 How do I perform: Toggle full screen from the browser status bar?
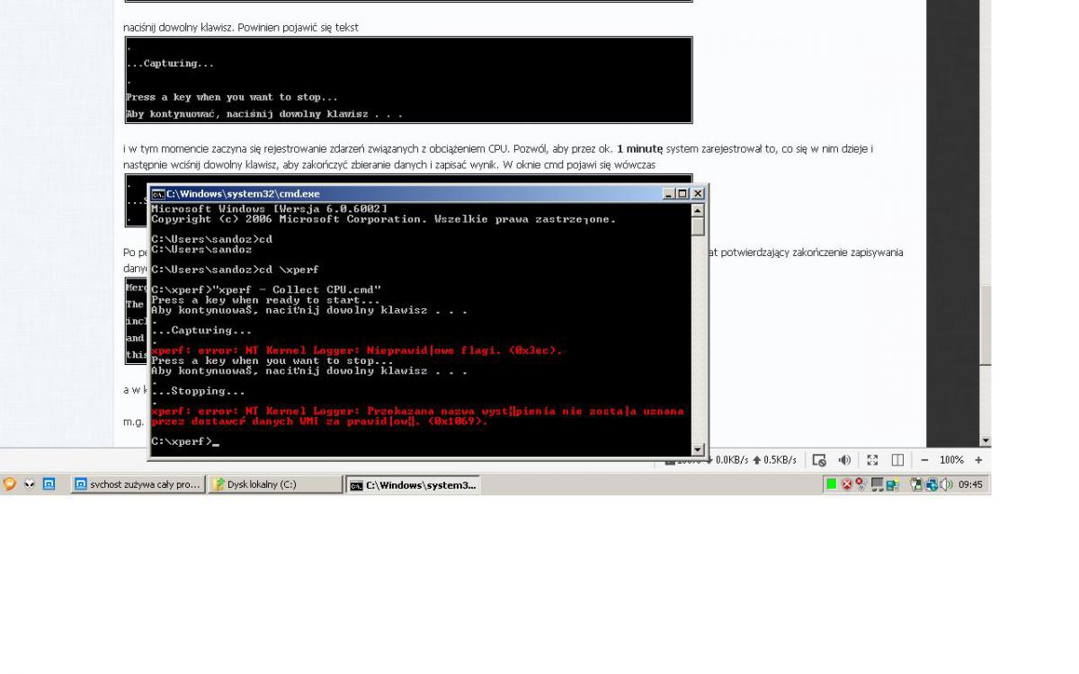[871, 460]
